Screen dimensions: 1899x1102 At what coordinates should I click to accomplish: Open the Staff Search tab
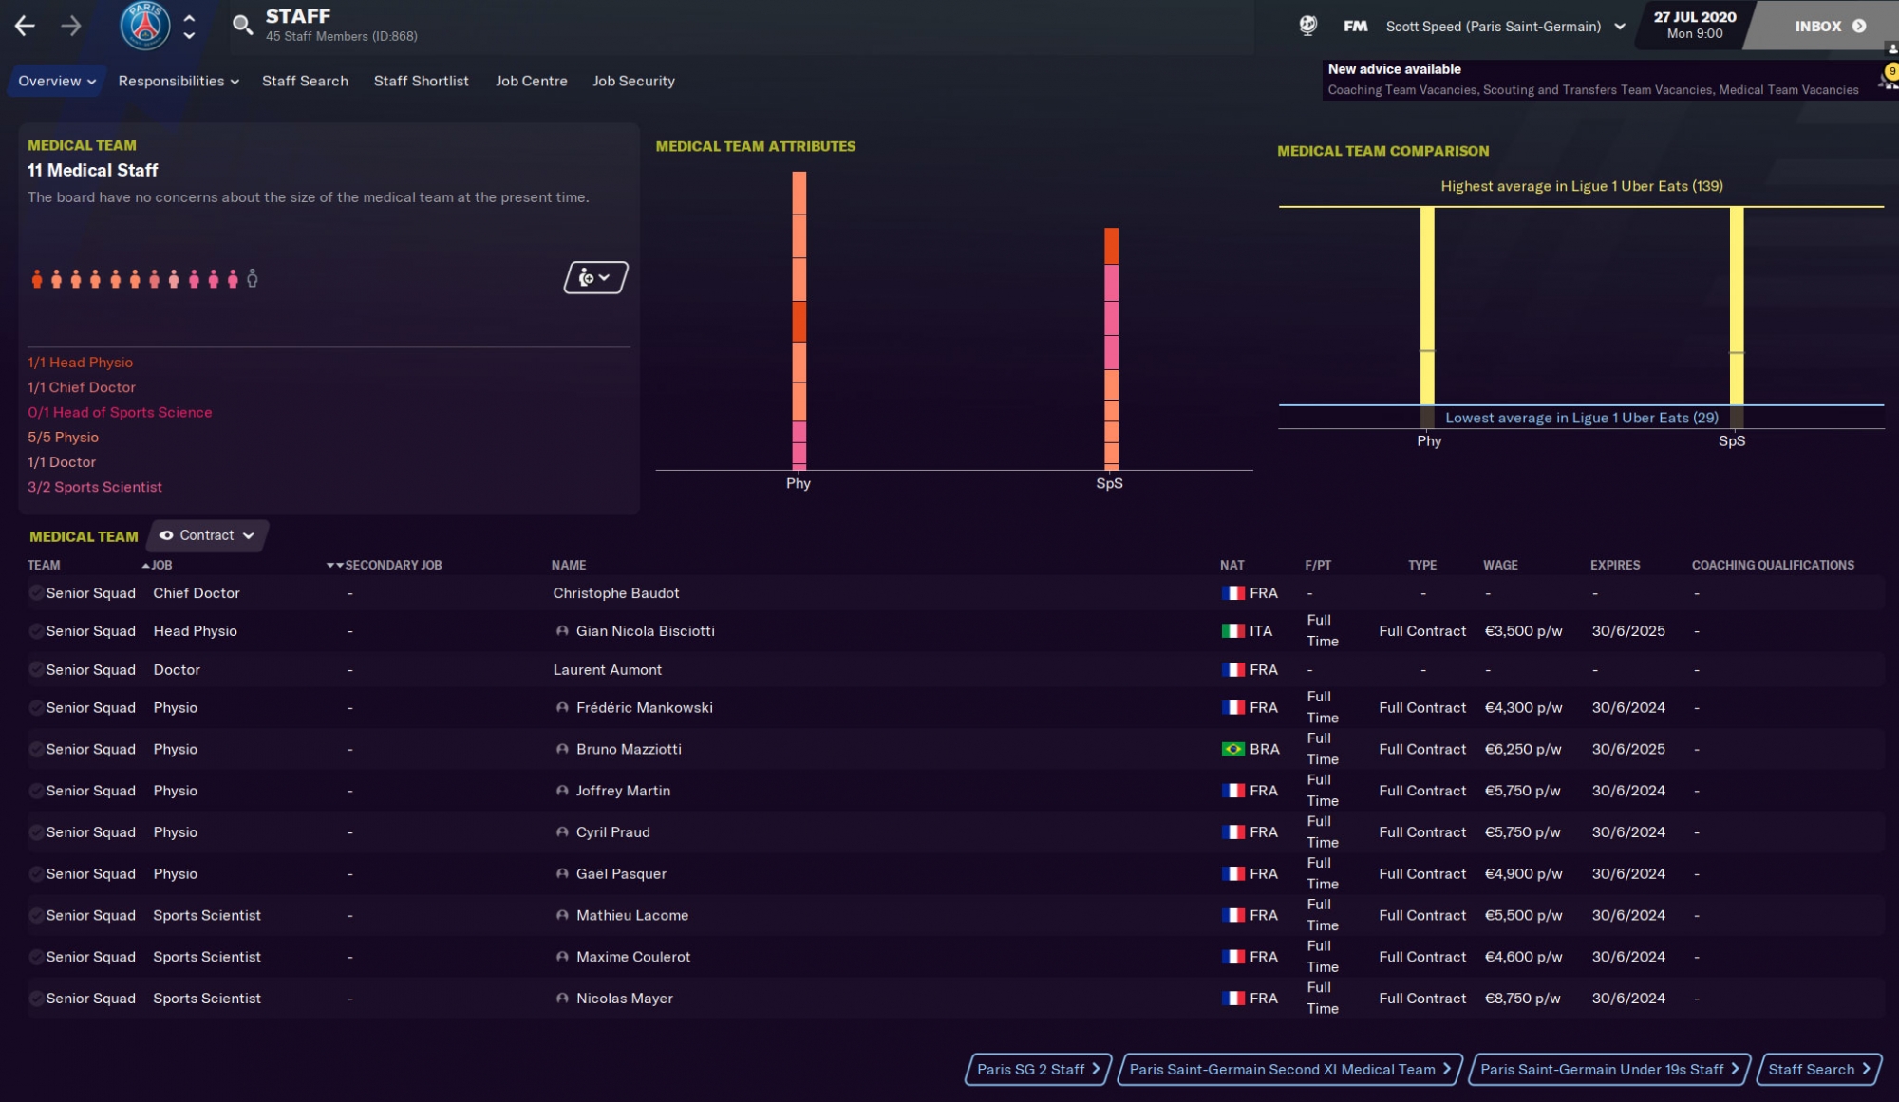point(305,82)
